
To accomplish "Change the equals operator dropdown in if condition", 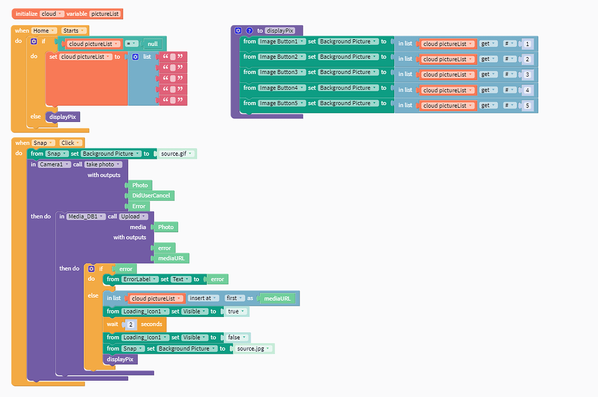I will 131,44.
